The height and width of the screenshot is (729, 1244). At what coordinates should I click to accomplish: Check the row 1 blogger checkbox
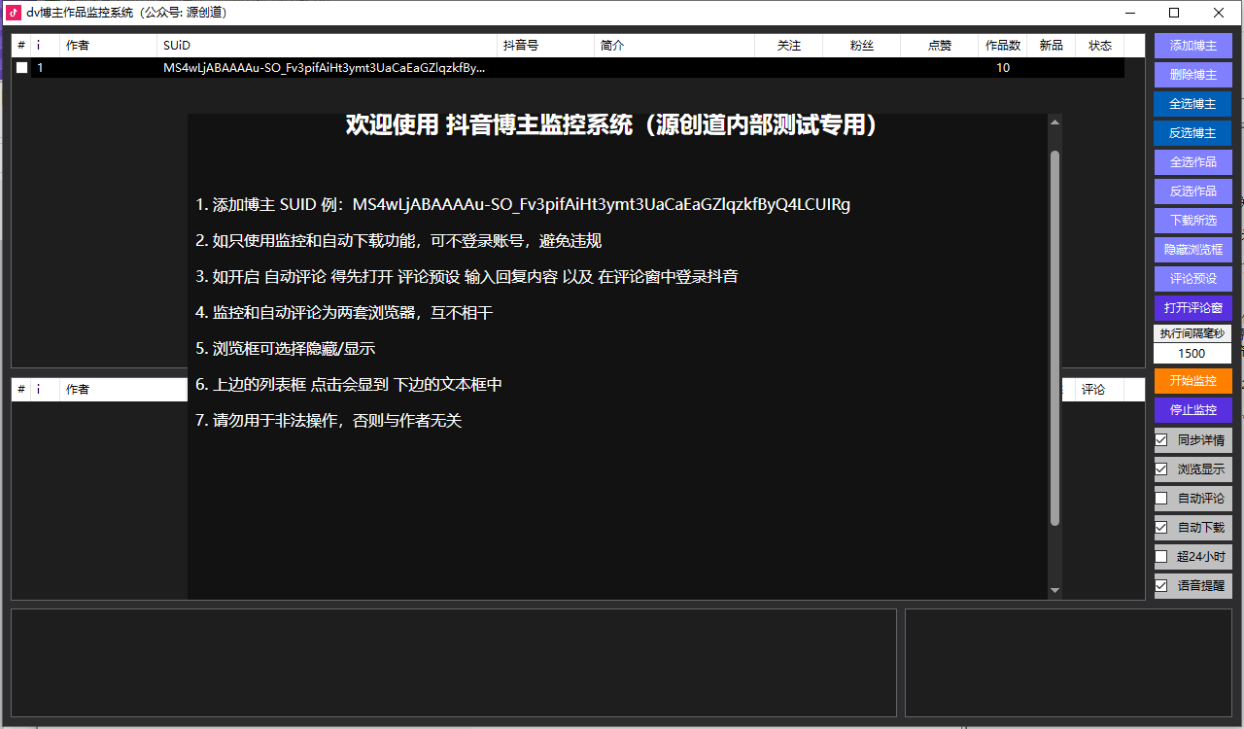(x=21, y=68)
